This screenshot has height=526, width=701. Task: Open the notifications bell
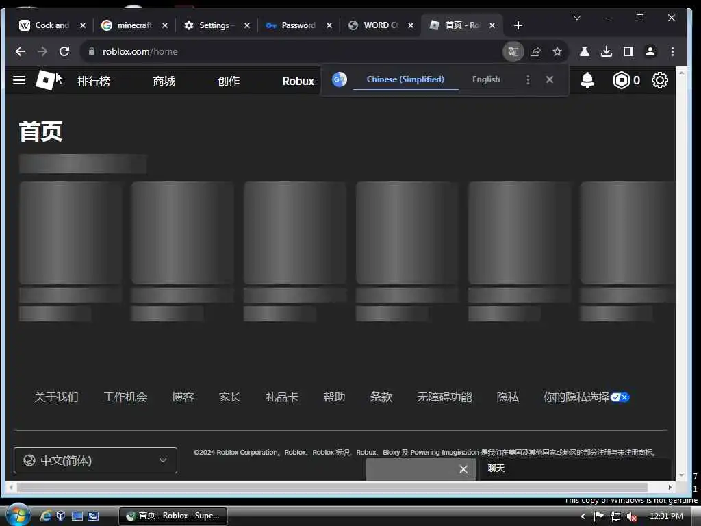pyautogui.click(x=587, y=81)
